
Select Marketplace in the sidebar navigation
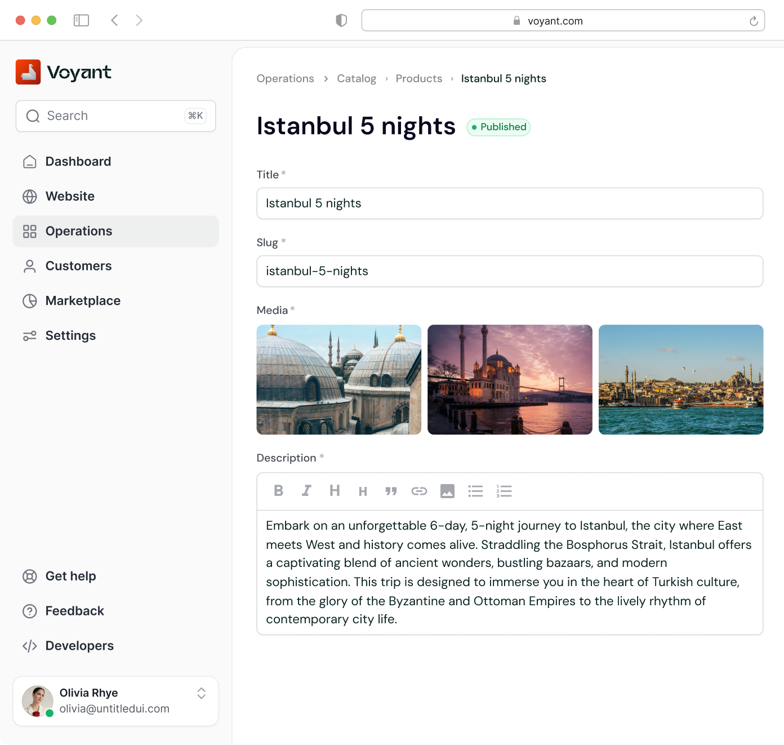click(x=83, y=301)
